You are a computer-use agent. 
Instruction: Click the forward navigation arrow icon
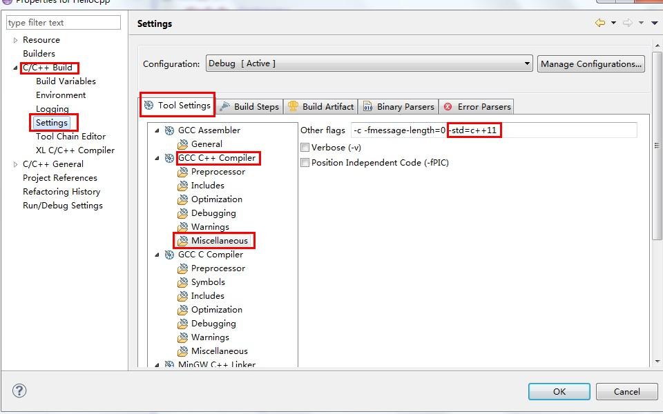click(x=628, y=23)
